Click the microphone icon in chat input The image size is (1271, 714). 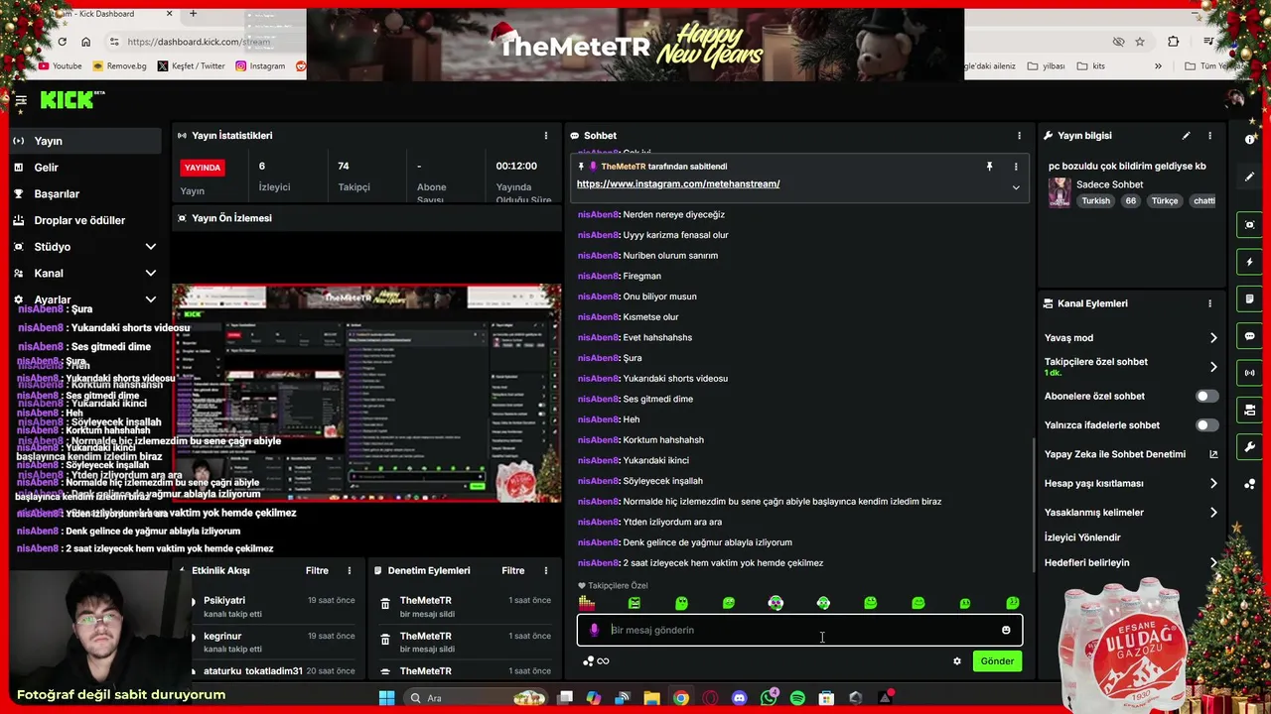(594, 630)
